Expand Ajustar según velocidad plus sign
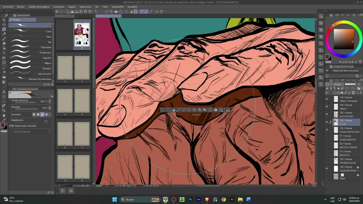The height and width of the screenshot is (204, 363). 10,126
